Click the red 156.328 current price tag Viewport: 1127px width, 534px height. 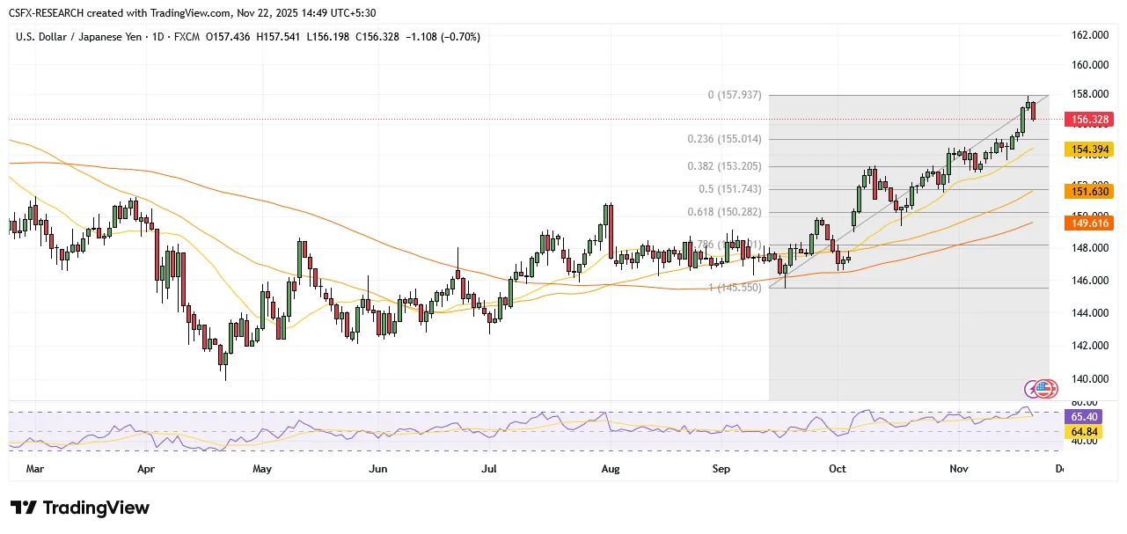tap(1089, 119)
